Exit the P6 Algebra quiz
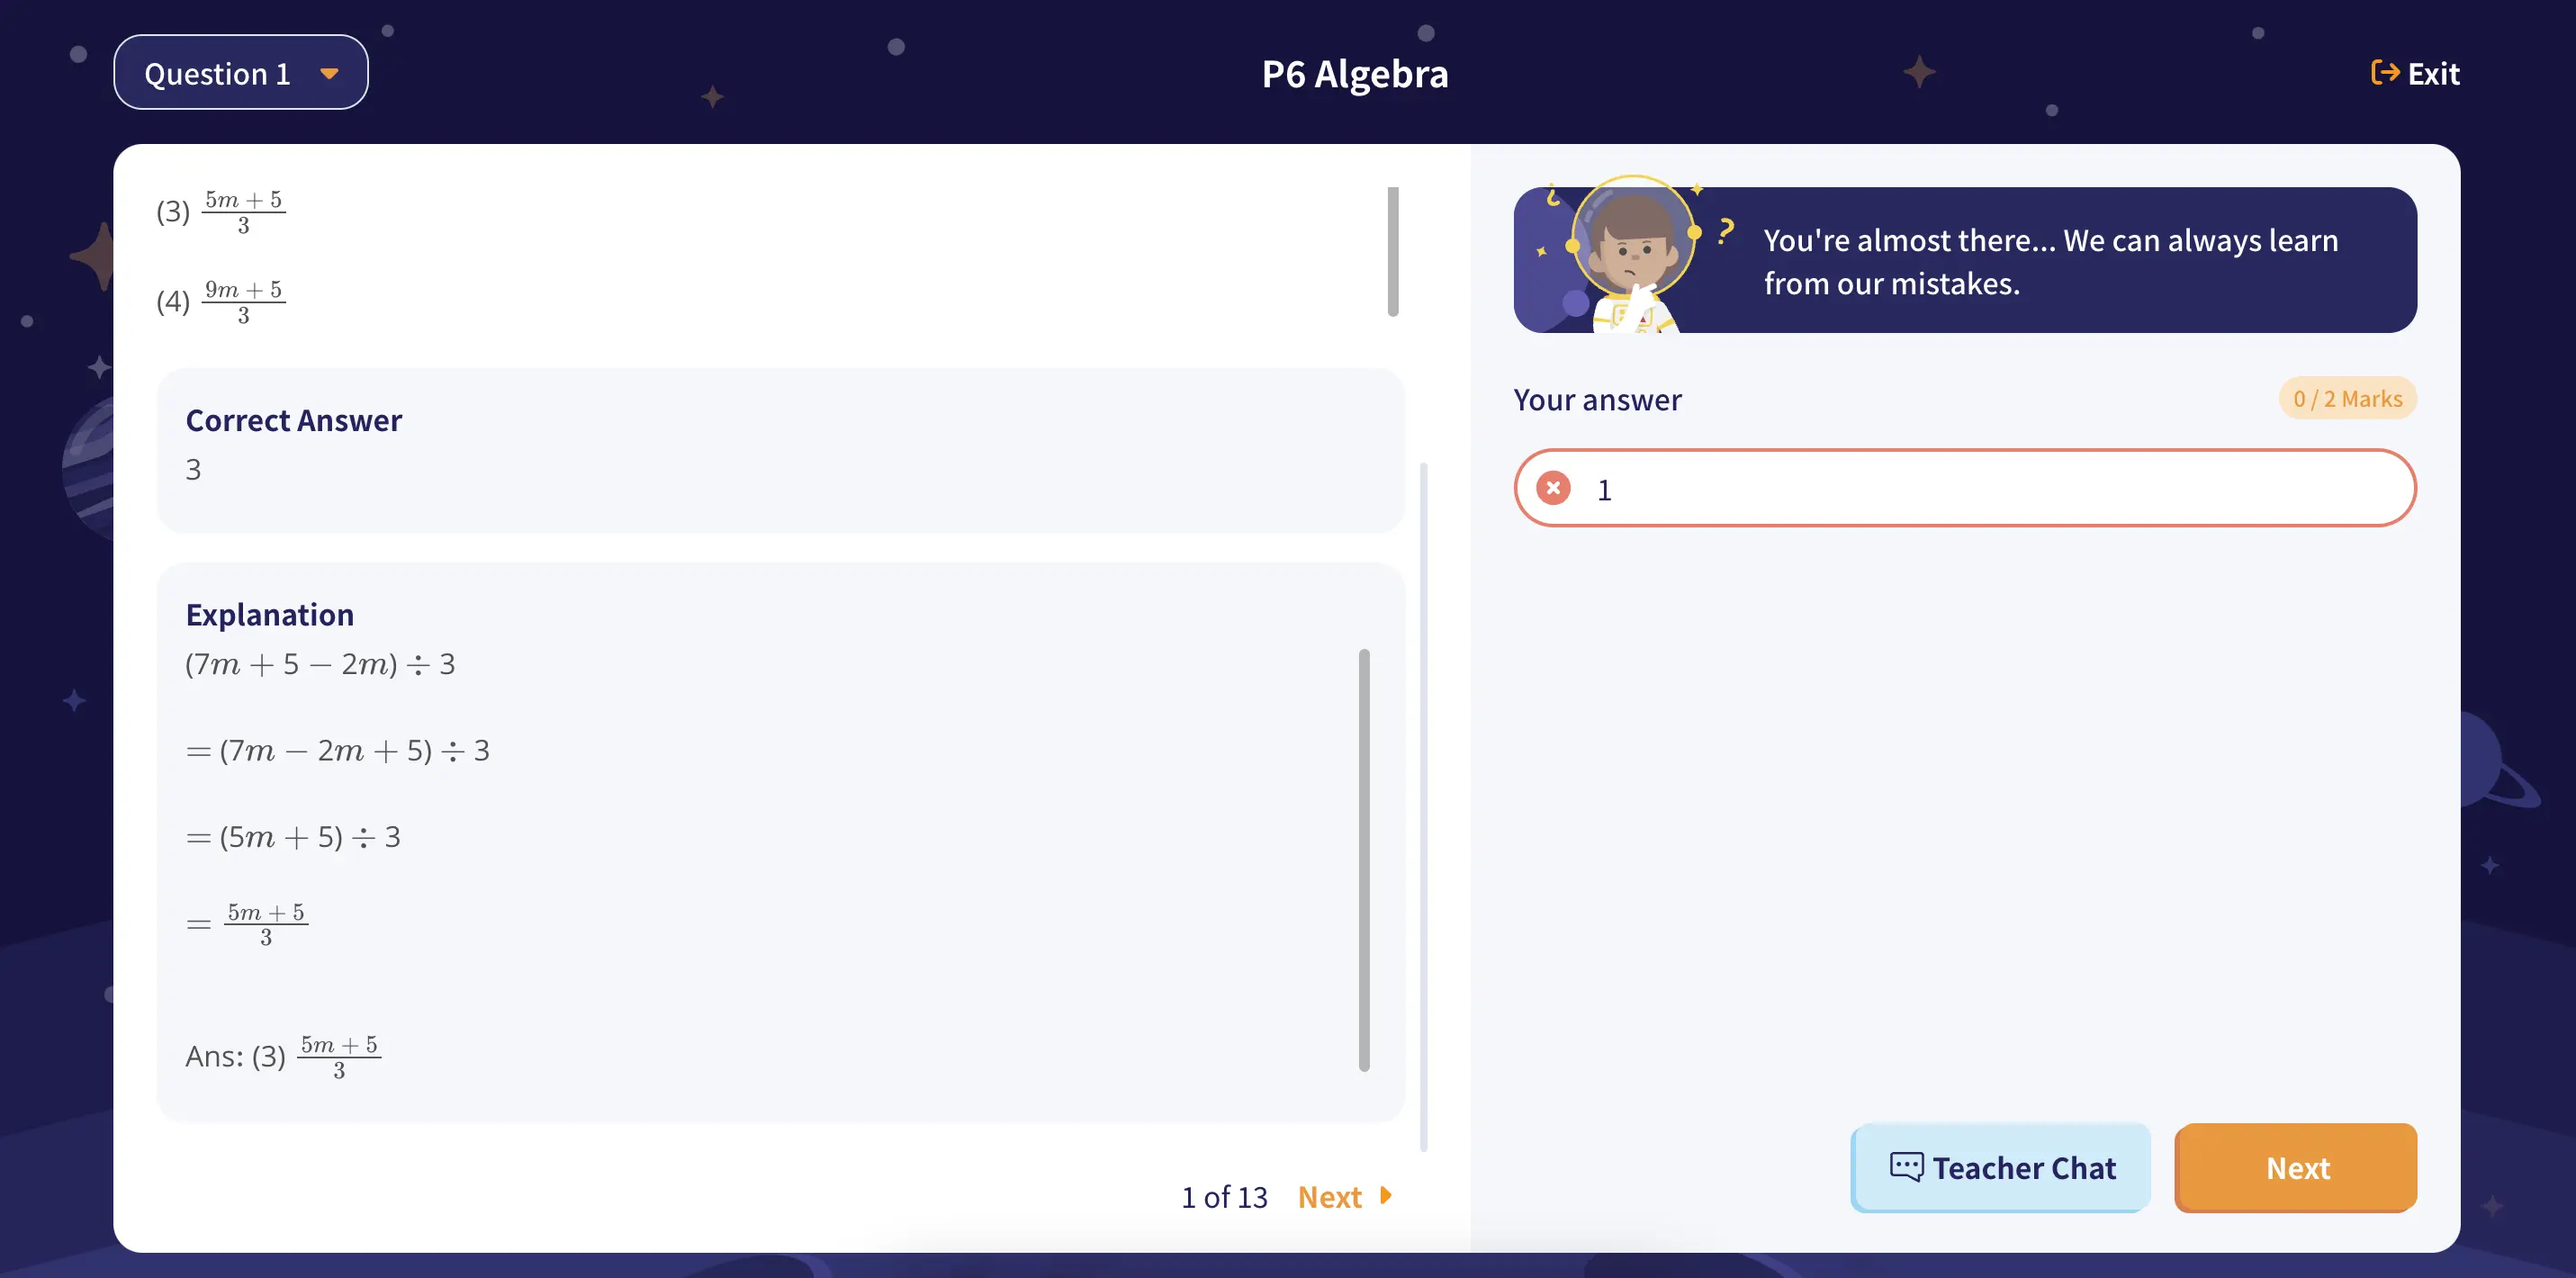Viewport: 2576px width, 1278px height. [x=2414, y=73]
